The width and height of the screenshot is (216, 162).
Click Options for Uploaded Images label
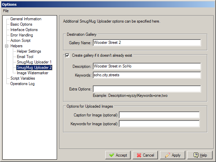[x=90, y=106]
